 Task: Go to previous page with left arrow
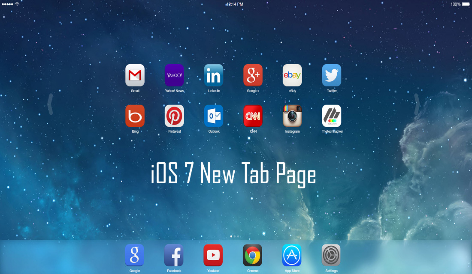(x=50, y=104)
